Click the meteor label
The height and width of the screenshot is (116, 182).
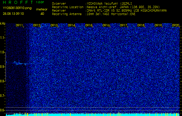[42, 10]
